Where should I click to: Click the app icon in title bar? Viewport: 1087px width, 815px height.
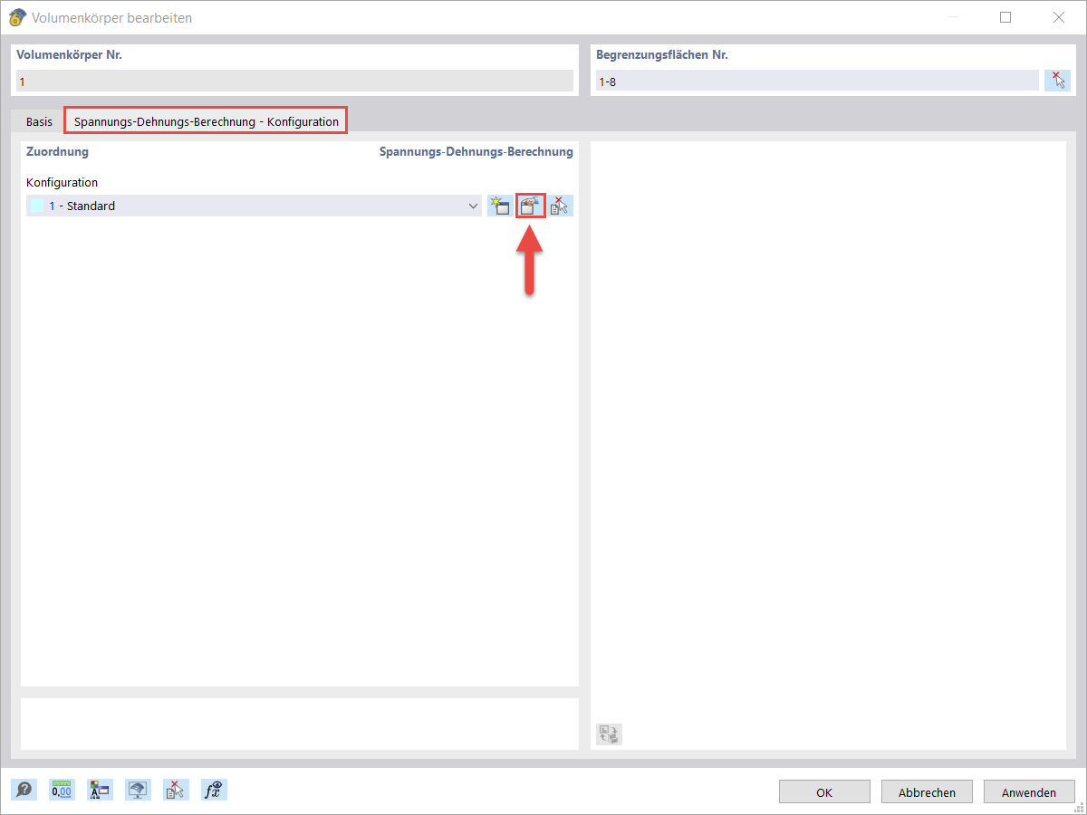[16, 17]
